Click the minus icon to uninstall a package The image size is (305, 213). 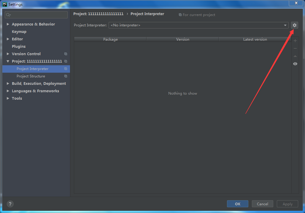295,48
